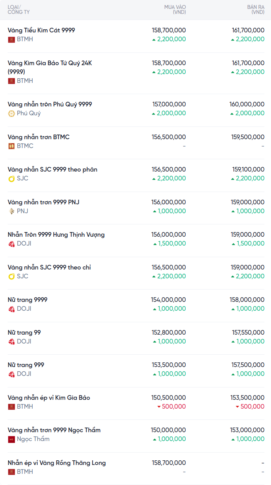271x485 pixels.
Task: Click DOJI logo under Nữ trang 99
Action: pos(11,342)
